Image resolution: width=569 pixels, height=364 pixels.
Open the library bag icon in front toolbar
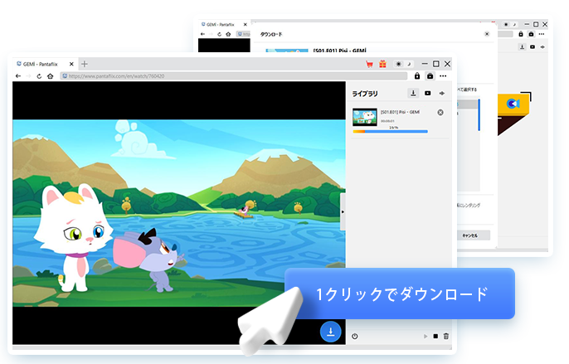click(430, 75)
